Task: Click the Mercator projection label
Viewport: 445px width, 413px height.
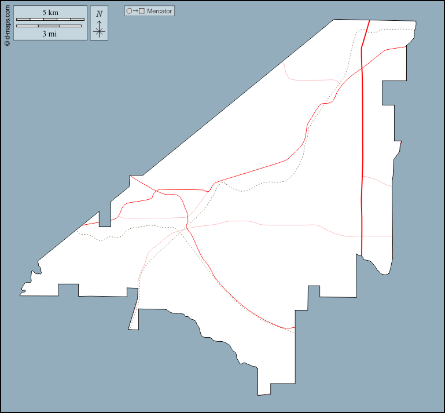Action: pyautogui.click(x=159, y=11)
